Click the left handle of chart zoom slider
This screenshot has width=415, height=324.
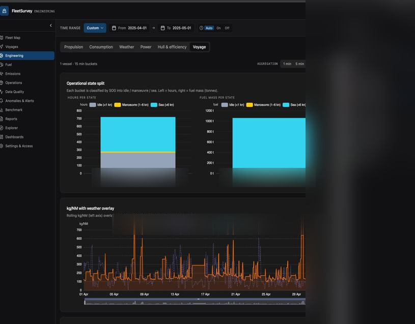click(85, 302)
